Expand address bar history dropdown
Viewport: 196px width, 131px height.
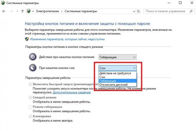(x=134, y=12)
